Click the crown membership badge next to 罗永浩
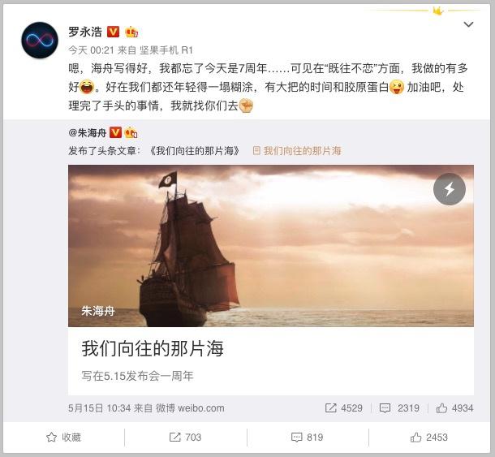Viewport: 495px width, 457px height. point(131,32)
